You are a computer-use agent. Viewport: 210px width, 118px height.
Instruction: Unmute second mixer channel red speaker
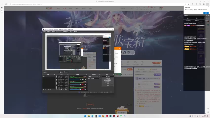(83, 84)
